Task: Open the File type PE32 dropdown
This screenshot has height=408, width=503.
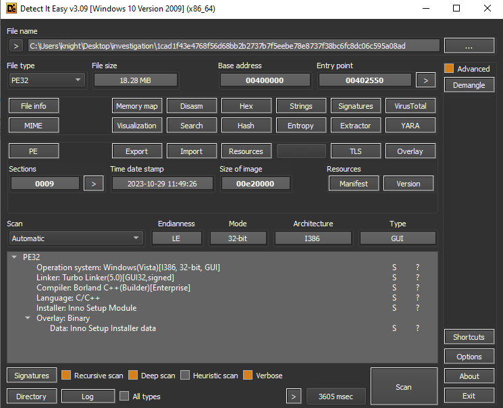Action: [47, 80]
